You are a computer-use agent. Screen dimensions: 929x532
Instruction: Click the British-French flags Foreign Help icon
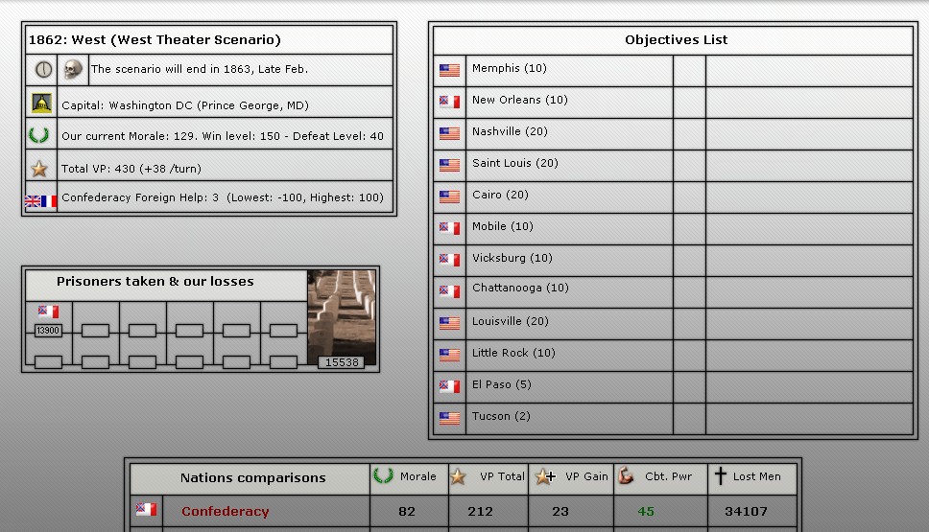pos(40,200)
